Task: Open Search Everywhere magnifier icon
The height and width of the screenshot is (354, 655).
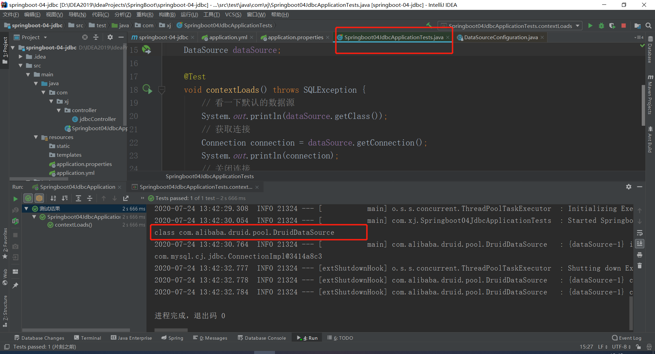Action: pos(649,26)
